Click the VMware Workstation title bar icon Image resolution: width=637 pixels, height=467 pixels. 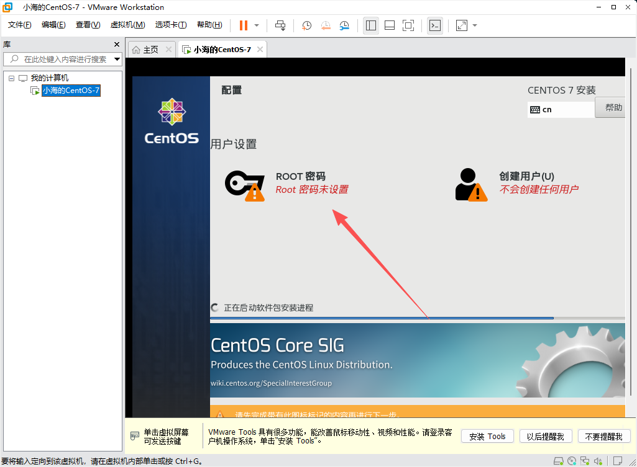point(7,7)
